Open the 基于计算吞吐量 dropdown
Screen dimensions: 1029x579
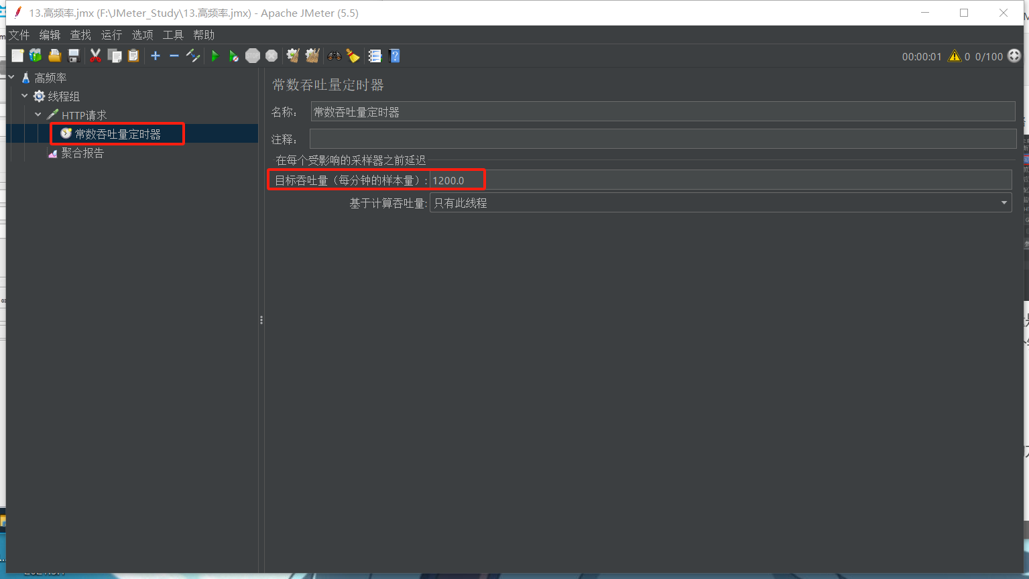pos(721,203)
